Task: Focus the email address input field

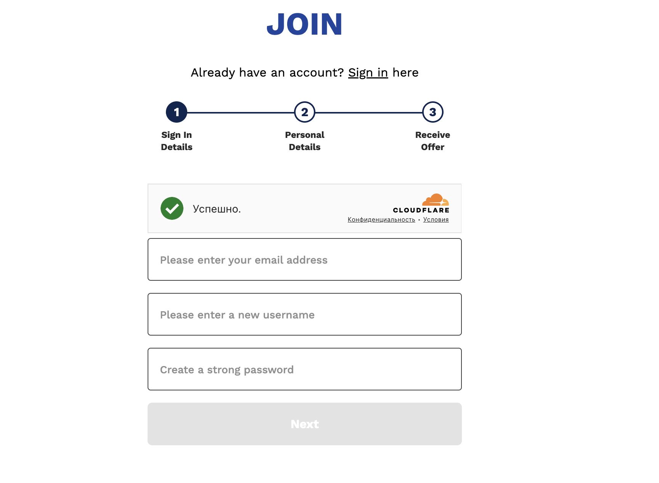Action: point(305,259)
